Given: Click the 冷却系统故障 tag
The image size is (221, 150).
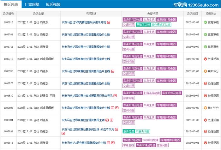Looking at the screenshot, I should click(149, 140).
